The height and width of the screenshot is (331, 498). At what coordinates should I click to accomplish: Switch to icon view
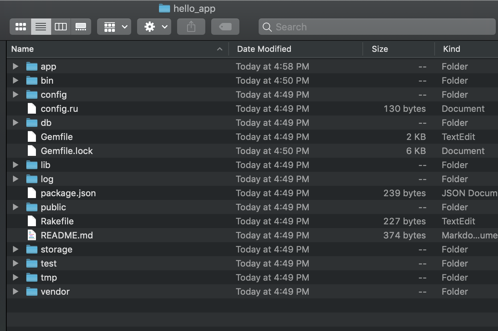[21, 27]
